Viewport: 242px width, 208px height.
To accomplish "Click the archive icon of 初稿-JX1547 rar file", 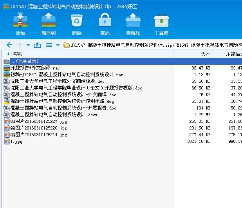I will click(x=7, y=75).
